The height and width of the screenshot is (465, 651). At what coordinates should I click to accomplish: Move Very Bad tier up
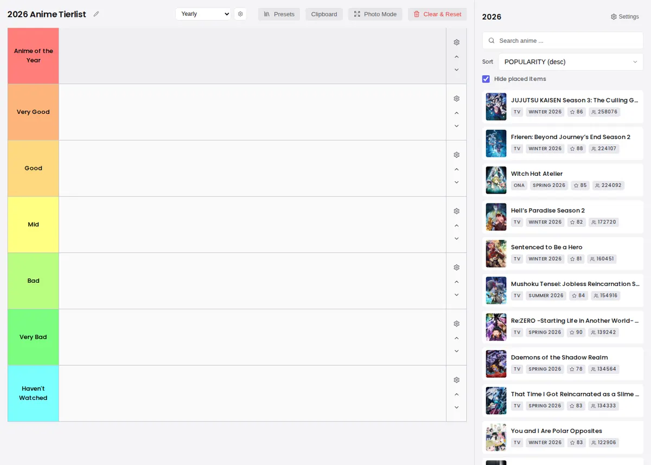[x=456, y=338]
